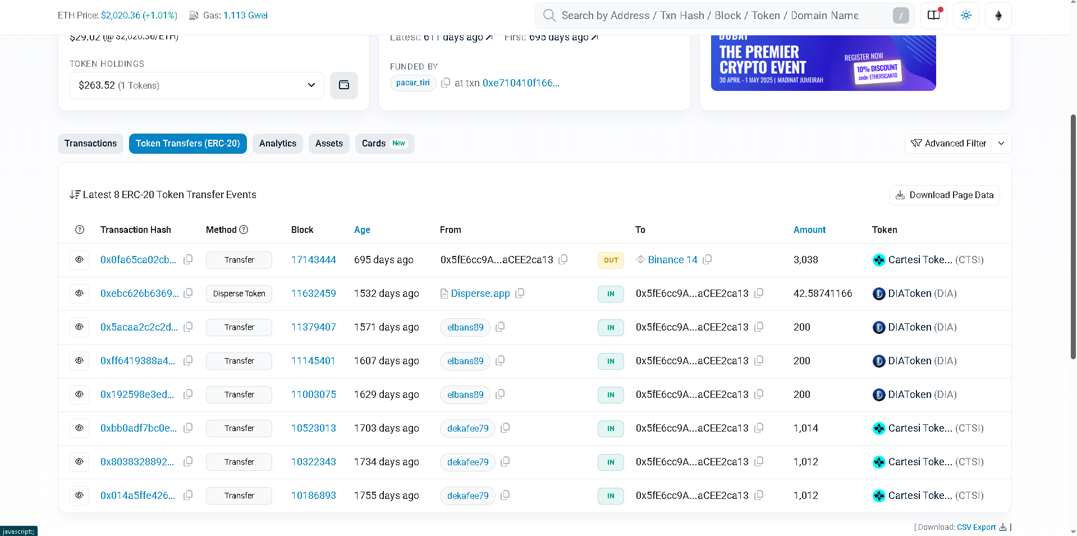Preview transaction 0x014a5ffe426... with eye icon

[x=79, y=496]
